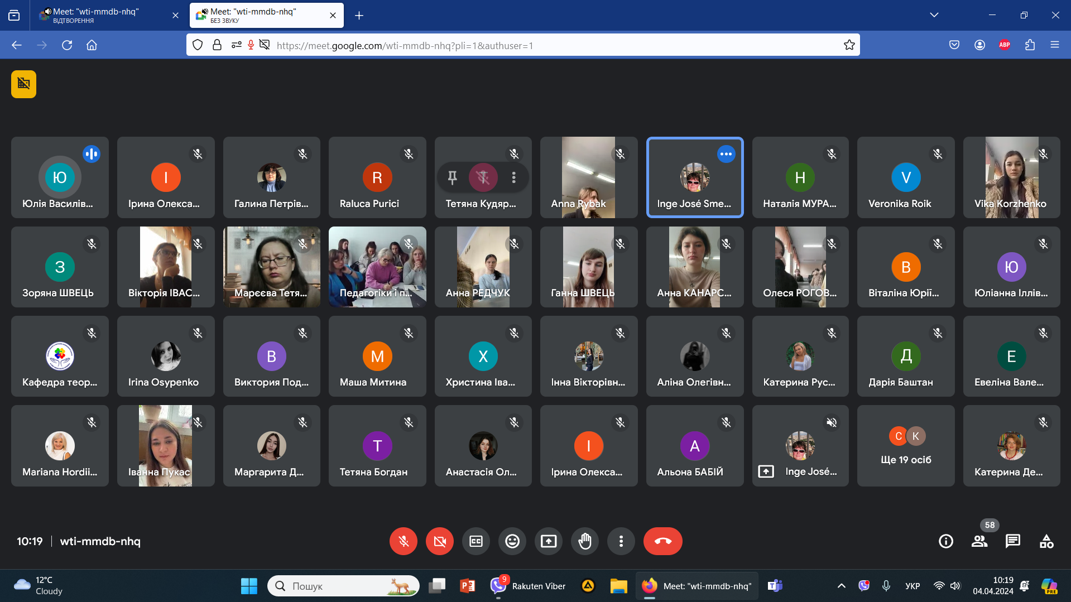The width and height of the screenshot is (1071, 602).
Task: Show the participants list
Action: click(979, 541)
